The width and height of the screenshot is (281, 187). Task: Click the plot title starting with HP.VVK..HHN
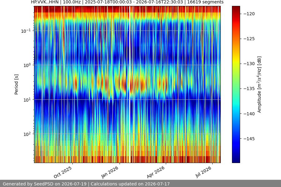point(127,2)
